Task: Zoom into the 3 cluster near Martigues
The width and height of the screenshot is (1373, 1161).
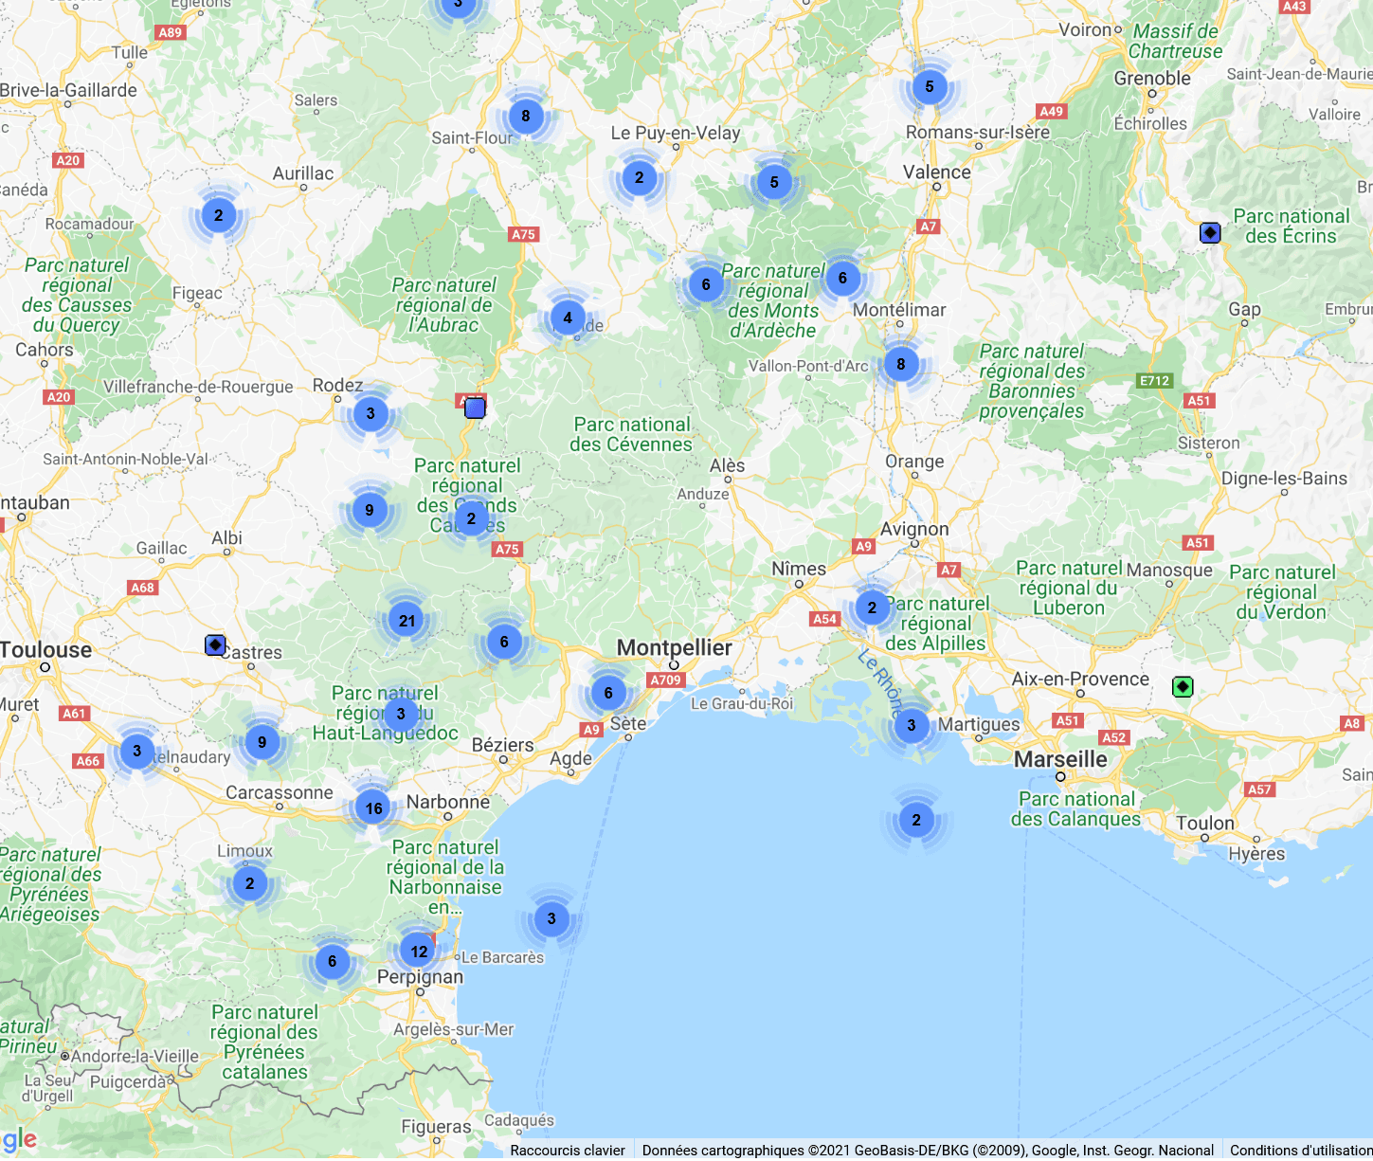Action: (x=912, y=726)
